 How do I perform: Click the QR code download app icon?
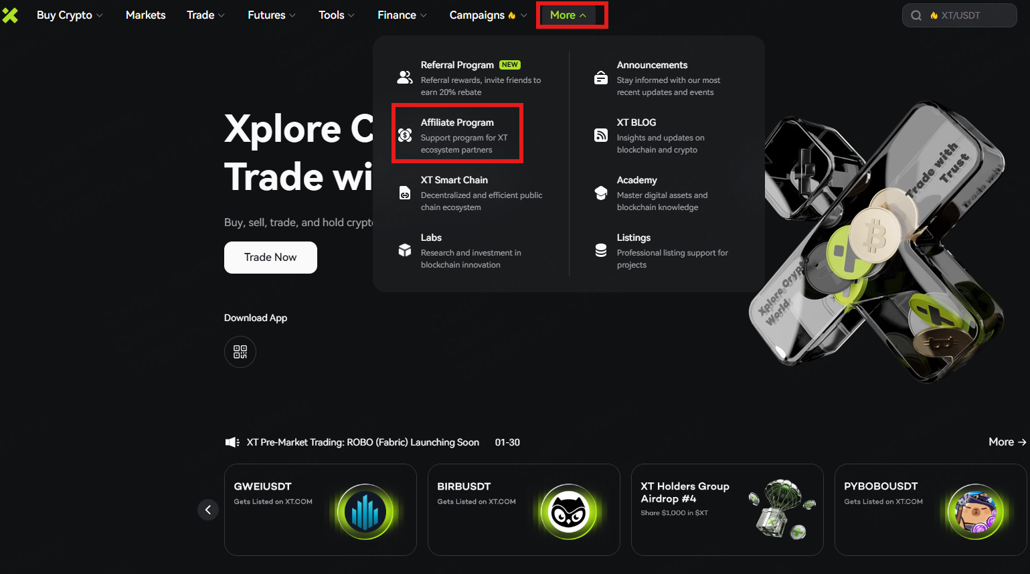coord(240,352)
